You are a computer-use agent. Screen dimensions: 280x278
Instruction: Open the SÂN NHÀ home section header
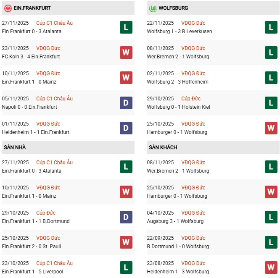click(15, 147)
